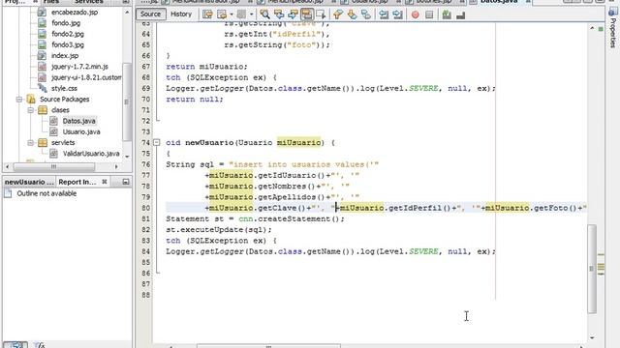The width and height of the screenshot is (620, 348).
Task: Open the newUsuario navigator tab
Action: point(29,182)
